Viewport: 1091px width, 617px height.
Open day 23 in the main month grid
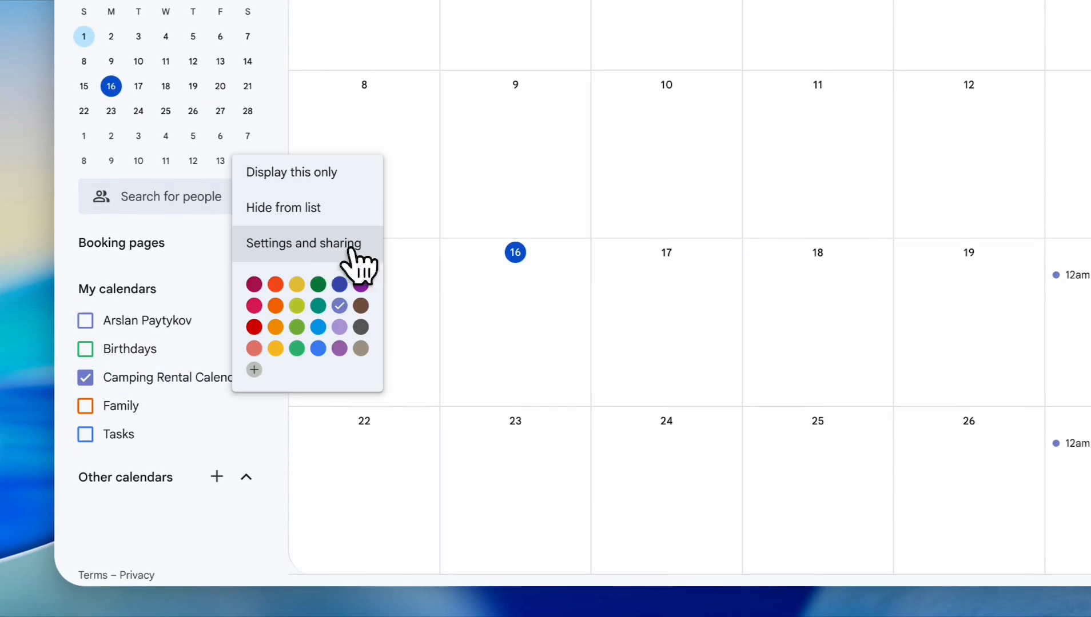pyautogui.click(x=515, y=421)
